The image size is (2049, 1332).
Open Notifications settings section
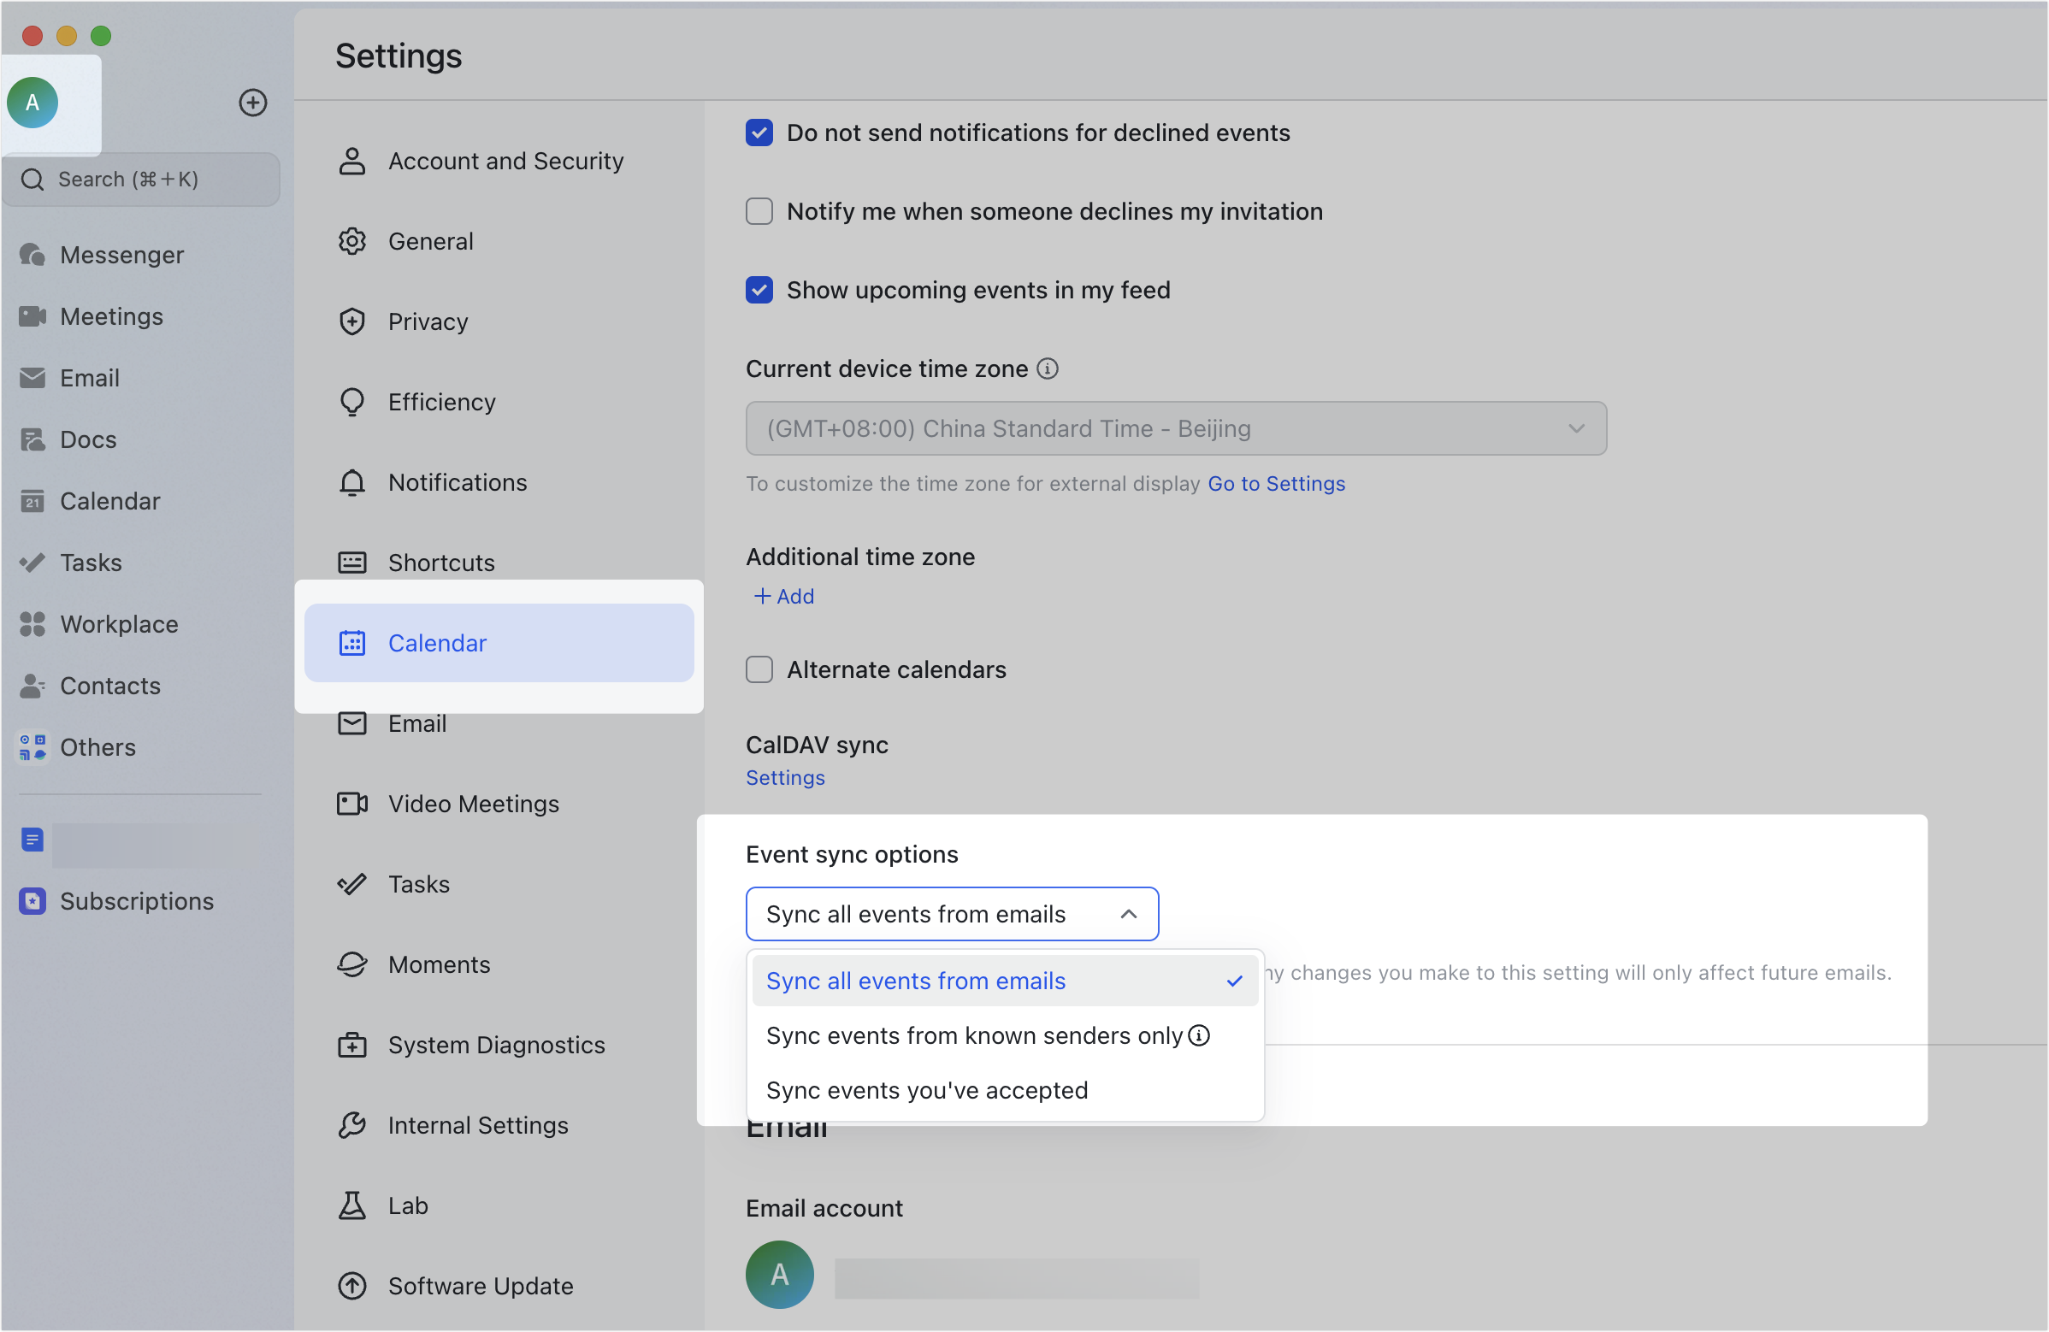[499, 483]
